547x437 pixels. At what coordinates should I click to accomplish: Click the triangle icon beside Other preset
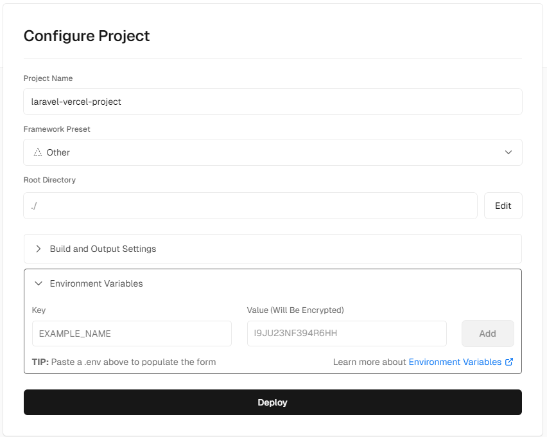(38, 152)
